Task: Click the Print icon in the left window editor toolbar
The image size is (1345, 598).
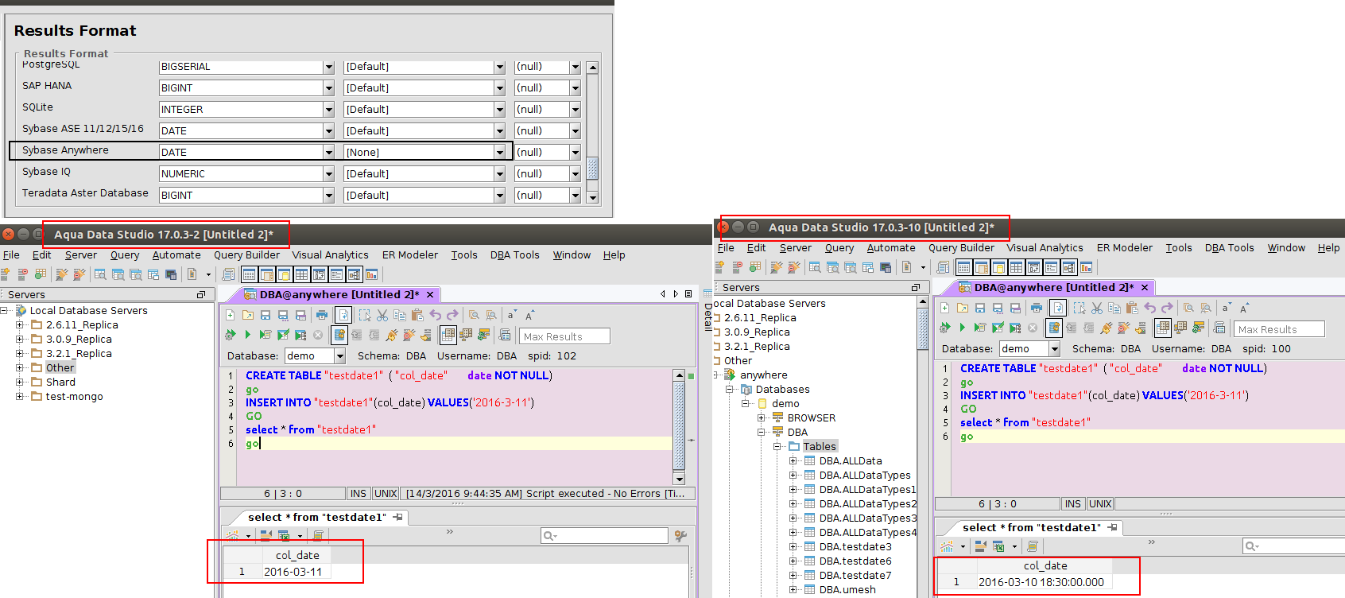Action: click(x=321, y=315)
